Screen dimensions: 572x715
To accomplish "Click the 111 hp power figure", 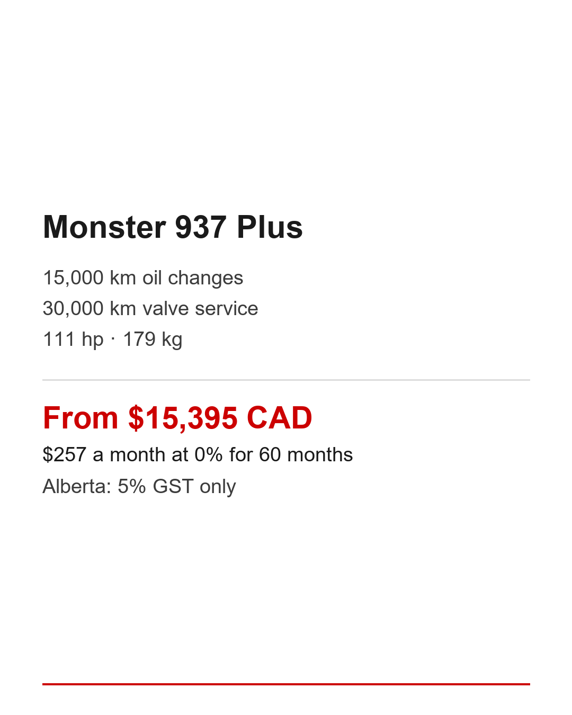I will click(73, 339).
